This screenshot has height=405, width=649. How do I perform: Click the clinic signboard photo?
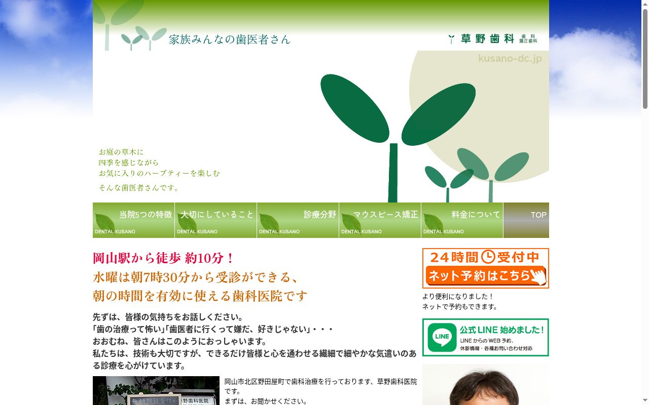click(x=156, y=390)
